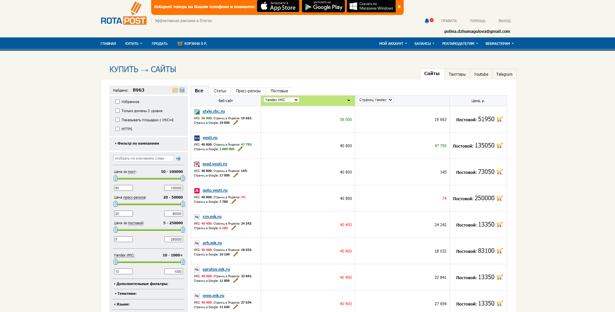Add style.rbc.ru postovoi to cart
Image resolution: width=615 pixels, height=312 pixels.
pos(500,119)
